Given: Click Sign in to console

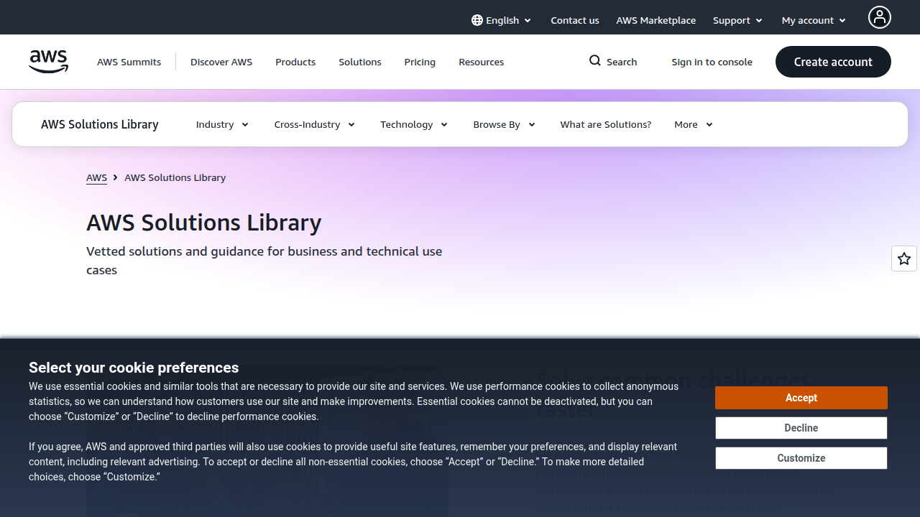Looking at the screenshot, I should 712,62.
